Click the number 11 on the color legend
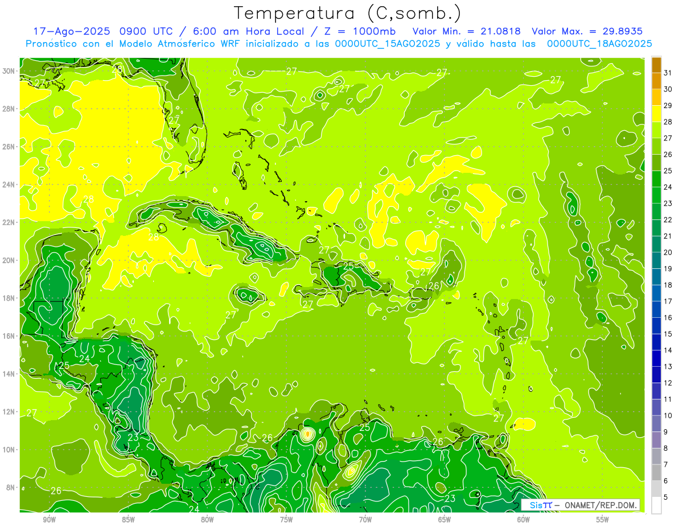Screen dimensions: 683x527 pyautogui.click(x=668, y=399)
